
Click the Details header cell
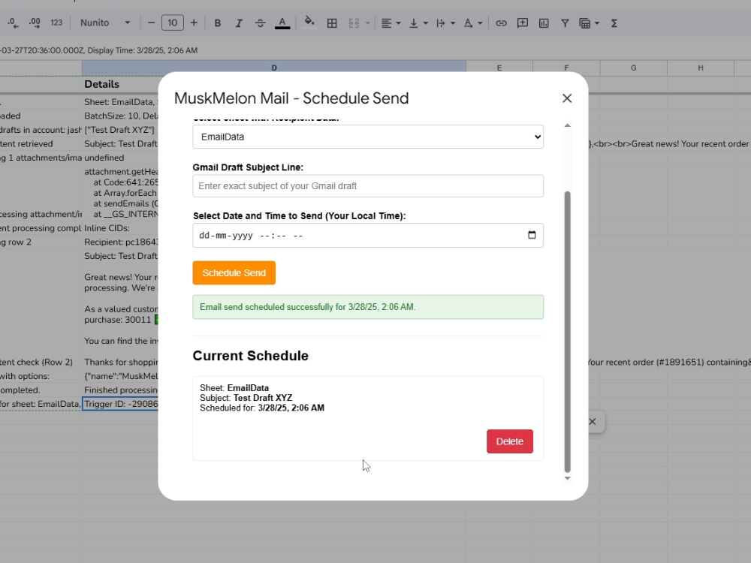120,84
